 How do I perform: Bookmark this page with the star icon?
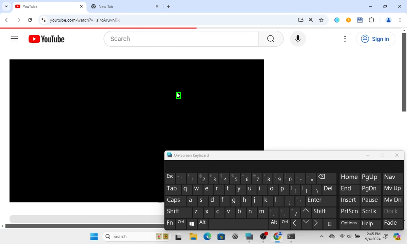point(321,20)
